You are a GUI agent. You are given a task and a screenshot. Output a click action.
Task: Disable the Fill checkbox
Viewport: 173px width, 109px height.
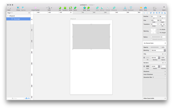(x=144, y=58)
